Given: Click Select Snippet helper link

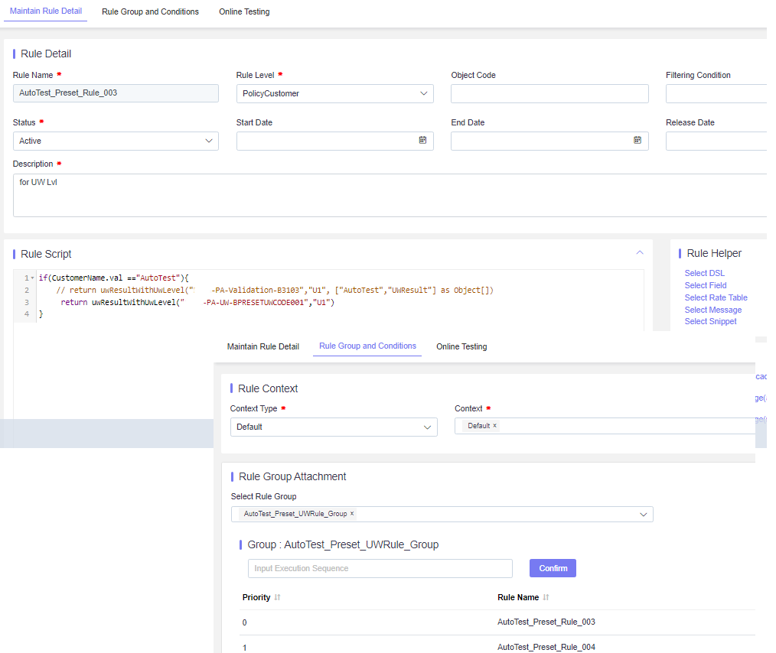Looking at the screenshot, I should pos(710,321).
